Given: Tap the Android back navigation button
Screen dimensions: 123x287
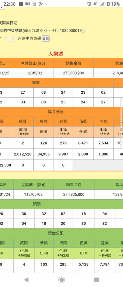Looking at the screenshot, I should (26, 279).
